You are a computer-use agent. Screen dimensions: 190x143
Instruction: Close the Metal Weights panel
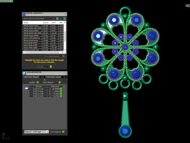point(65,14)
